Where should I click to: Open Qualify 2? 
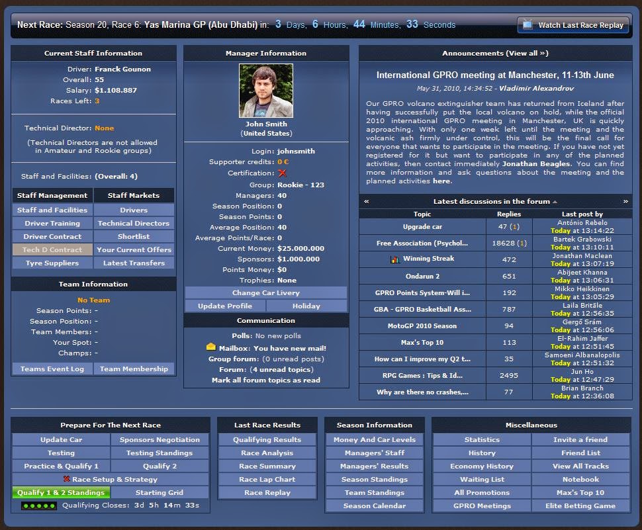pos(160,466)
